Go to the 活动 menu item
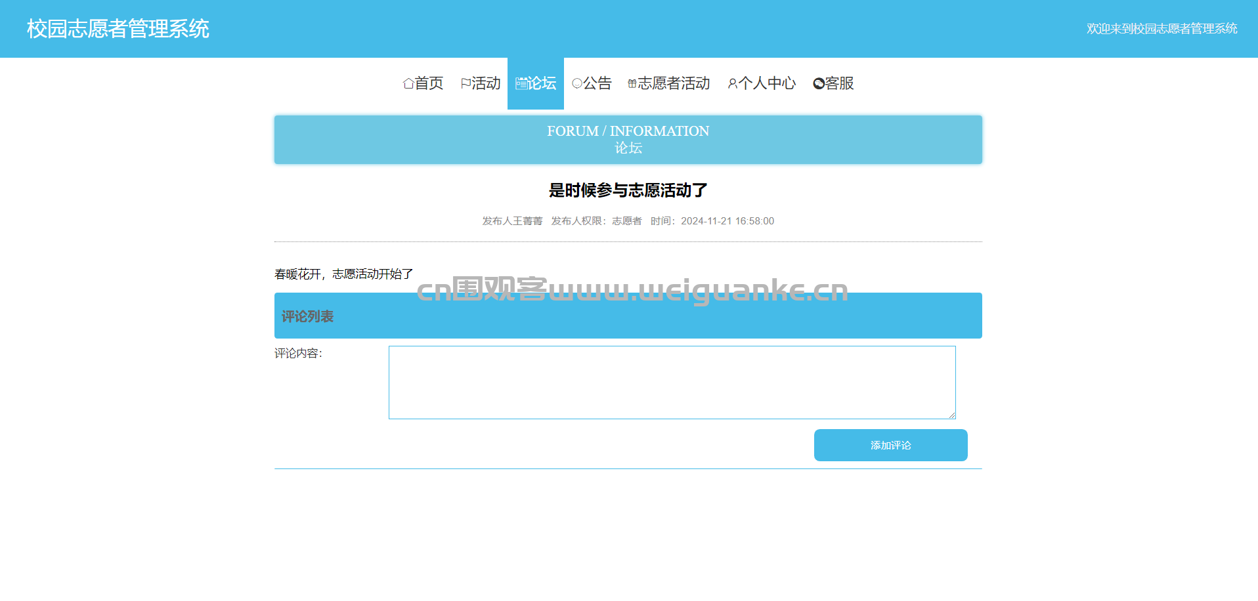 pyautogui.click(x=481, y=83)
